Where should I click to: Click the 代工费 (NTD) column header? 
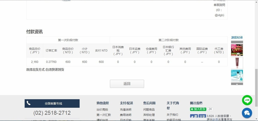click(x=219, y=51)
